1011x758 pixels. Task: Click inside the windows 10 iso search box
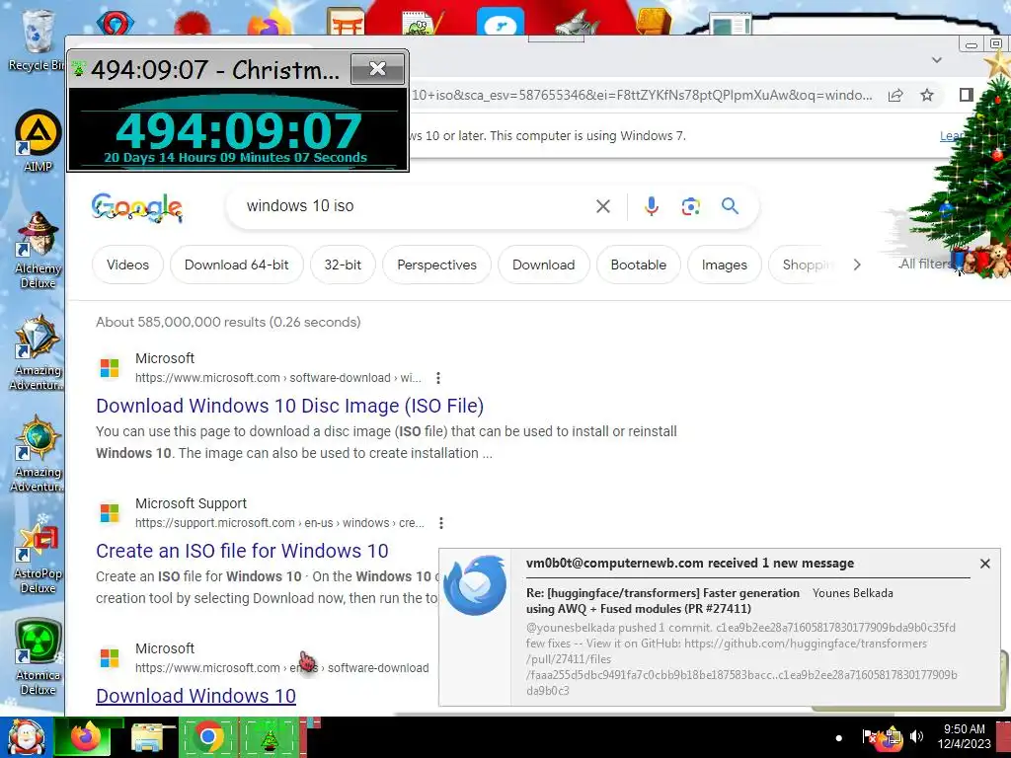(x=413, y=206)
